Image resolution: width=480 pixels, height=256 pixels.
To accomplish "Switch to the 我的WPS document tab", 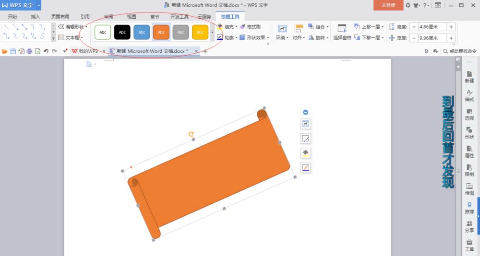I will tap(87, 51).
